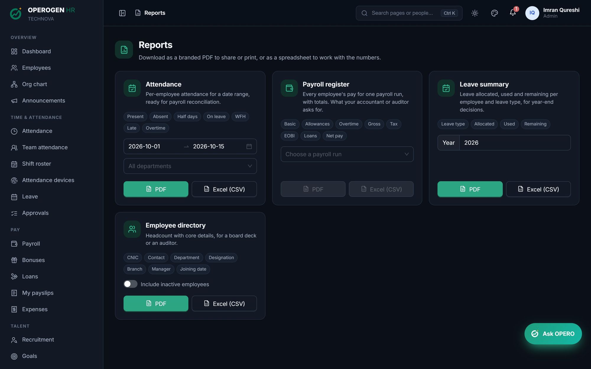Download Attendance report as PDF
591x369 pixels.
[x=156, y=189]
